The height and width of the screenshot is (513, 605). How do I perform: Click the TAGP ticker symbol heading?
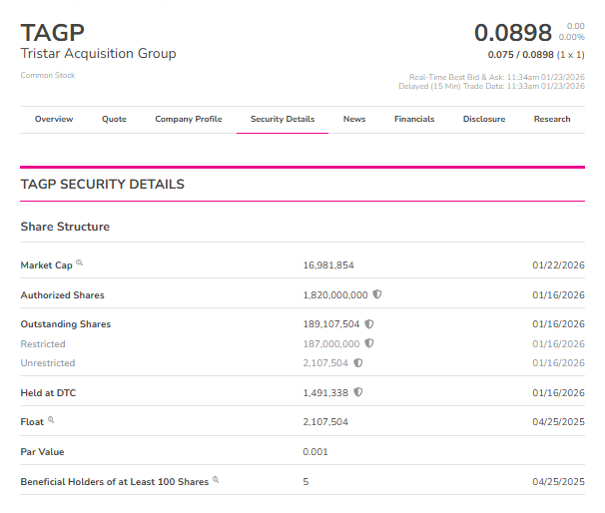click(x=53, y=33)
